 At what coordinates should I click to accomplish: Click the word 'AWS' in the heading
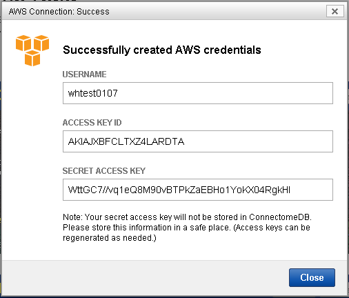tap(188, 50)
